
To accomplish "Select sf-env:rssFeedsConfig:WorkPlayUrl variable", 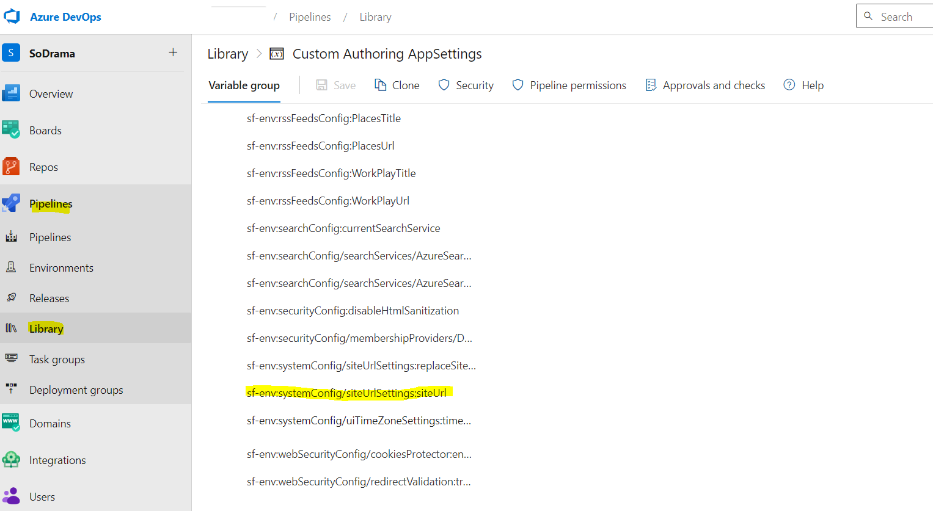I will click(328, 201).
